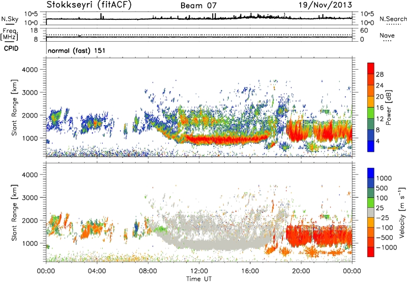Select the 12:00 time tick label
This screenshot has width=407, height=282.
tap(199, 271)
